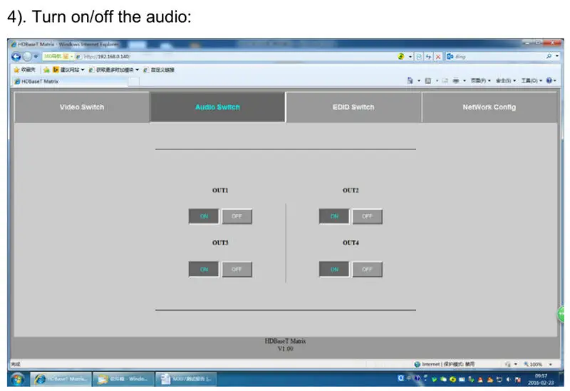Click the Home icon in command bar

tap(410, 80)
